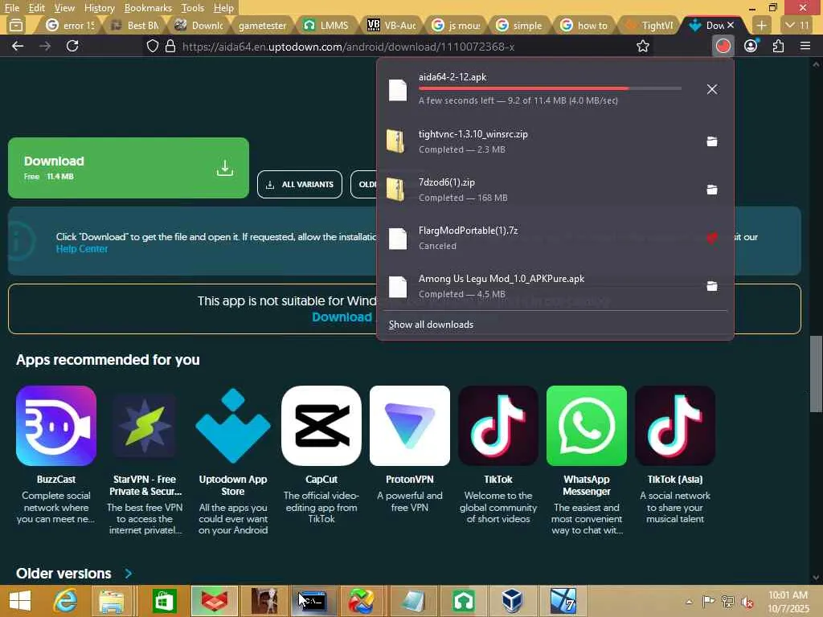Switch to the Best BM tab
The height and width of the screenshot is (617, 823).
coord(135,25)
